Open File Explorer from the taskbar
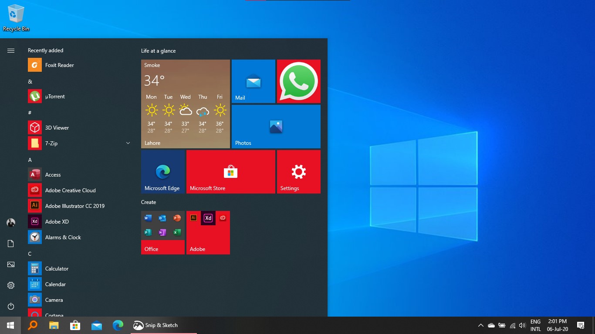The height and width of the screenshot is (334, 595). pos(54,325)
